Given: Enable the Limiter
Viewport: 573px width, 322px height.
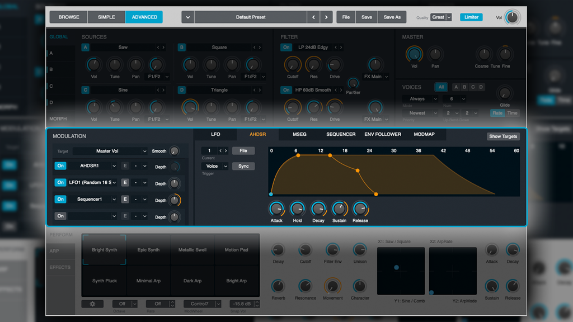Looking at the screenshot, I should point(471,17).
